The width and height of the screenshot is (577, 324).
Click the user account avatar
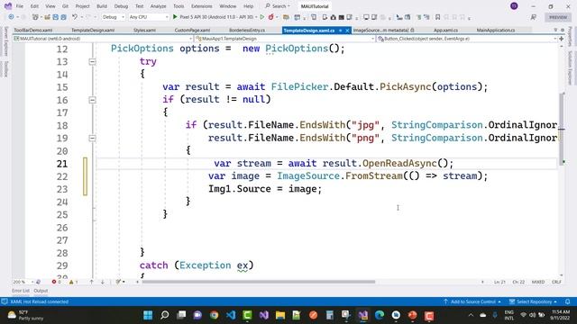pos(514,6)
